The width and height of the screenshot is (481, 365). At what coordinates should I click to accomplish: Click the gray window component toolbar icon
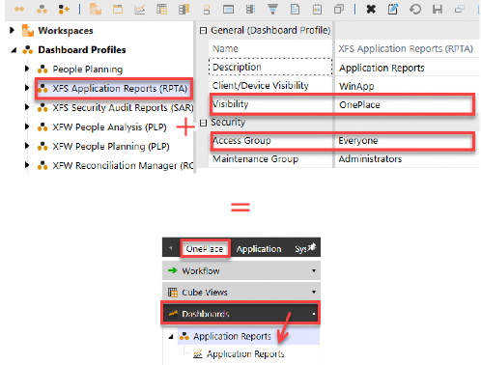click(x=228, y=10)
